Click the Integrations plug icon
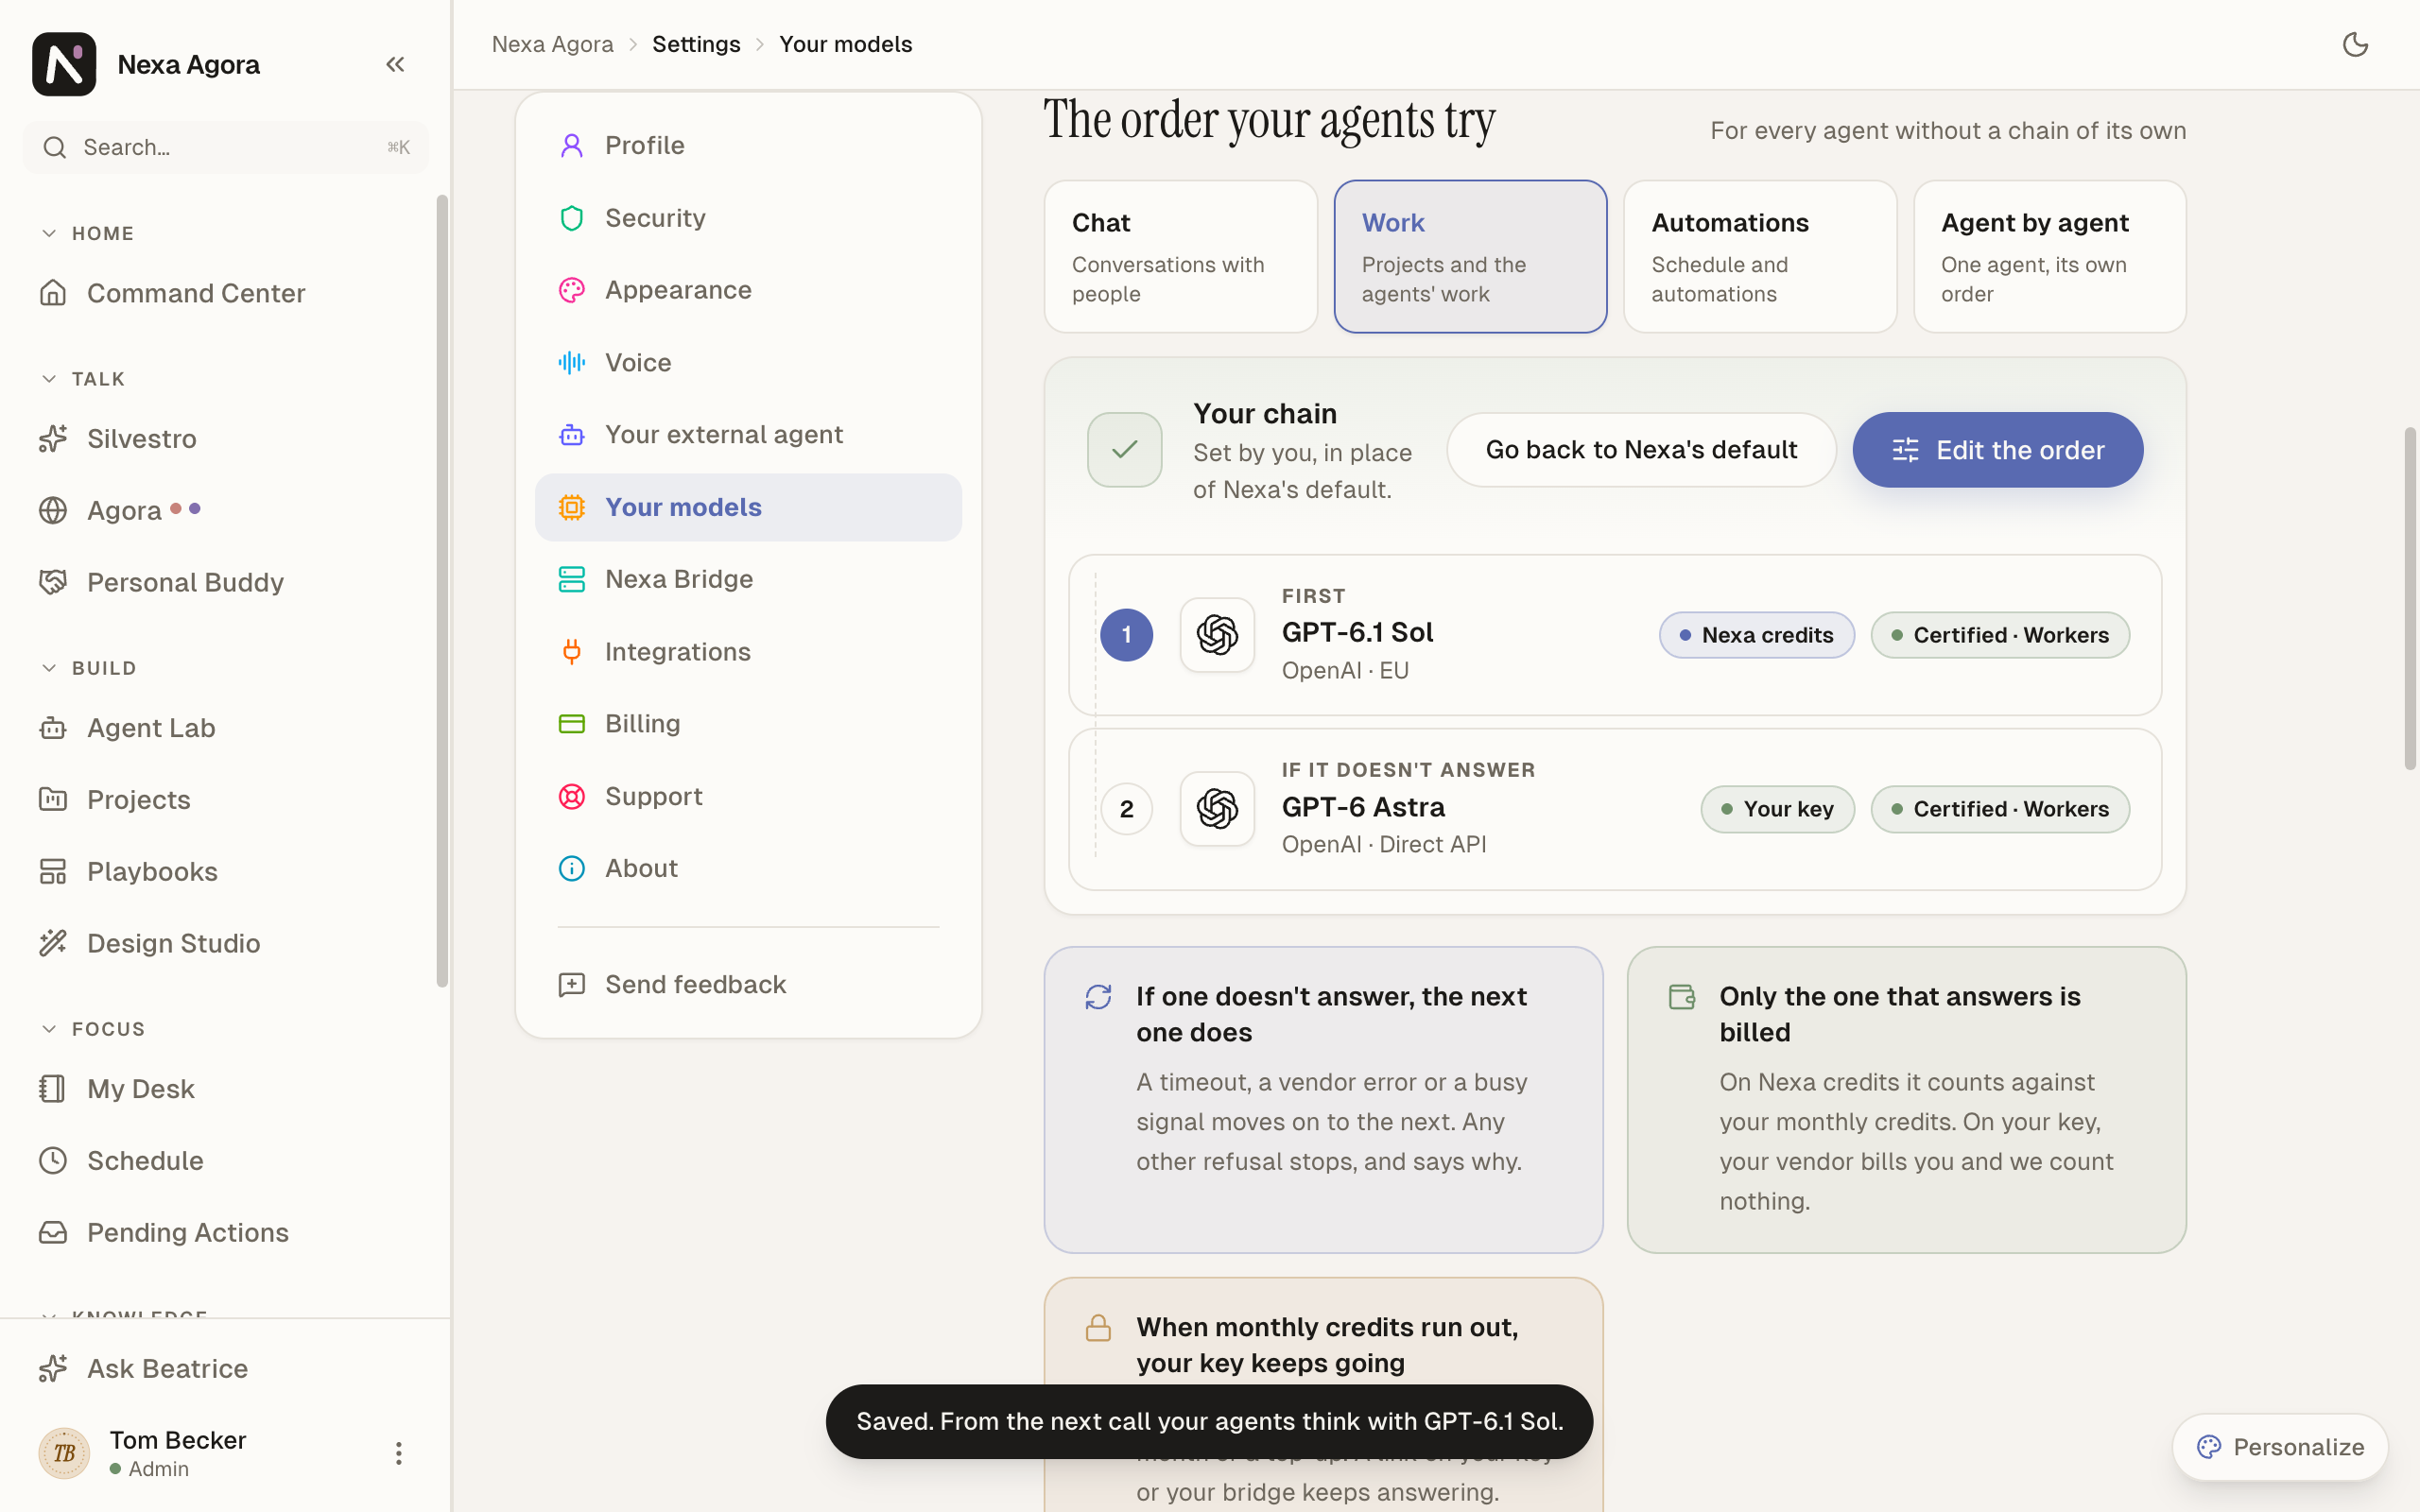 tap(571, 651)
